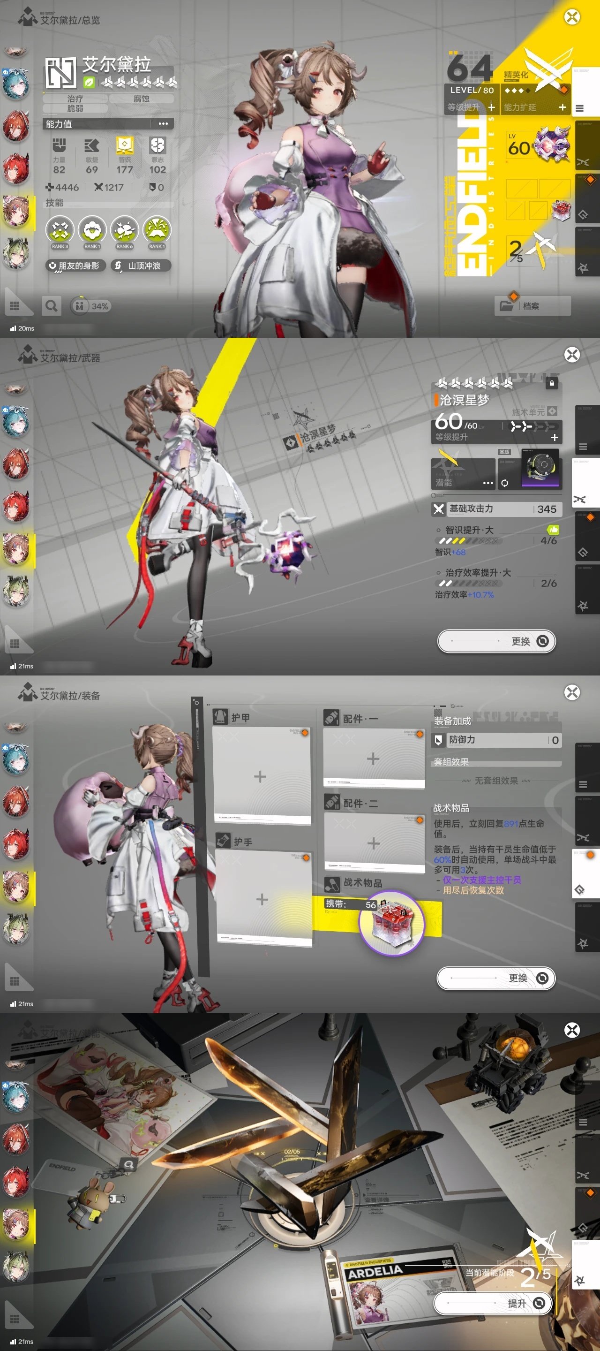The width and height of the screenshot is (600, 1351).
Task: Click the 基质 refresh cycle icon
Action: tap(504, 483)
